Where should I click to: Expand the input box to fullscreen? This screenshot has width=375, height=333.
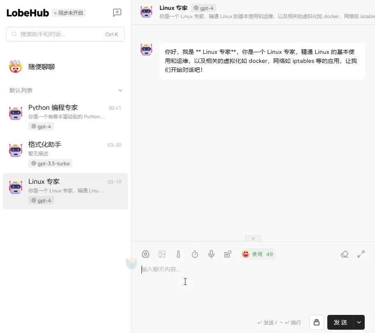[x=361, y=254]
